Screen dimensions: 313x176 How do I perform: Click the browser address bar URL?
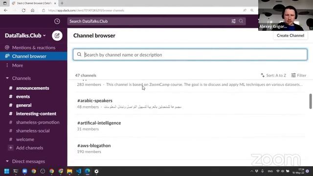pyautogui.click(x=86, y=10)
